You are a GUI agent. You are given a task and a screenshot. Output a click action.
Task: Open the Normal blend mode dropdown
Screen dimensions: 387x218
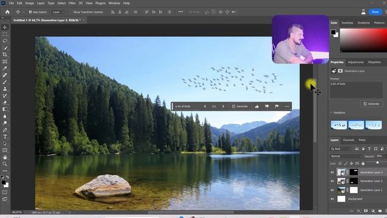click(x=346, y=156)
